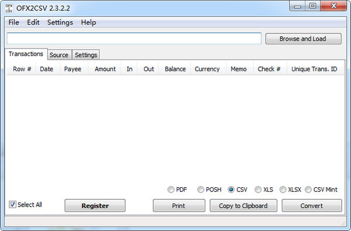Viewport: 351px width, 231px height.
Task: Click the Browse and Load button
Action: pos(303,39)
